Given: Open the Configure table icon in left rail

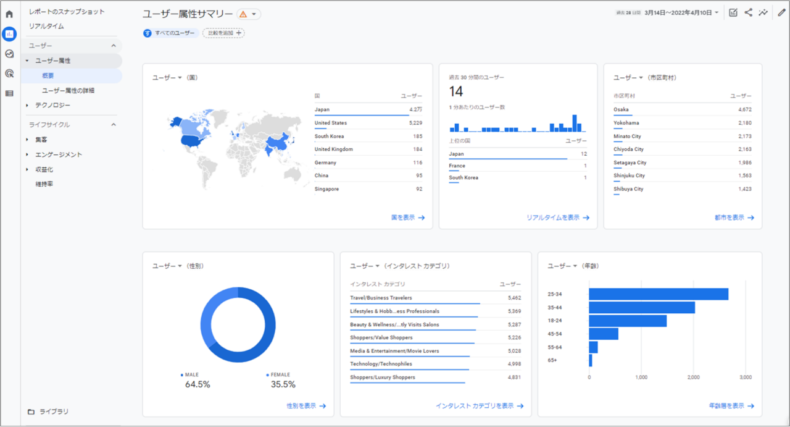Looking at the screenshot, I should pyautogui.click(x=9, y=93).
